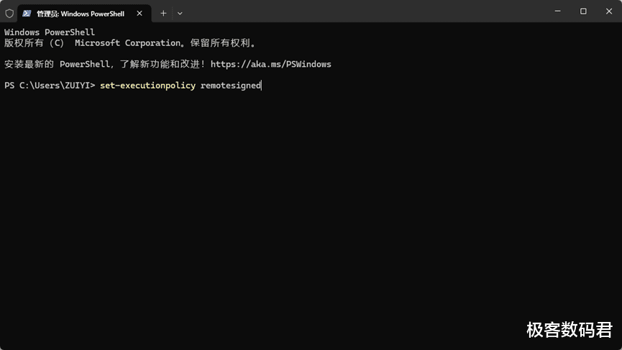Screen dimensions: 622x350
Task: Maximize the terminal window
Action: (583, 11)
